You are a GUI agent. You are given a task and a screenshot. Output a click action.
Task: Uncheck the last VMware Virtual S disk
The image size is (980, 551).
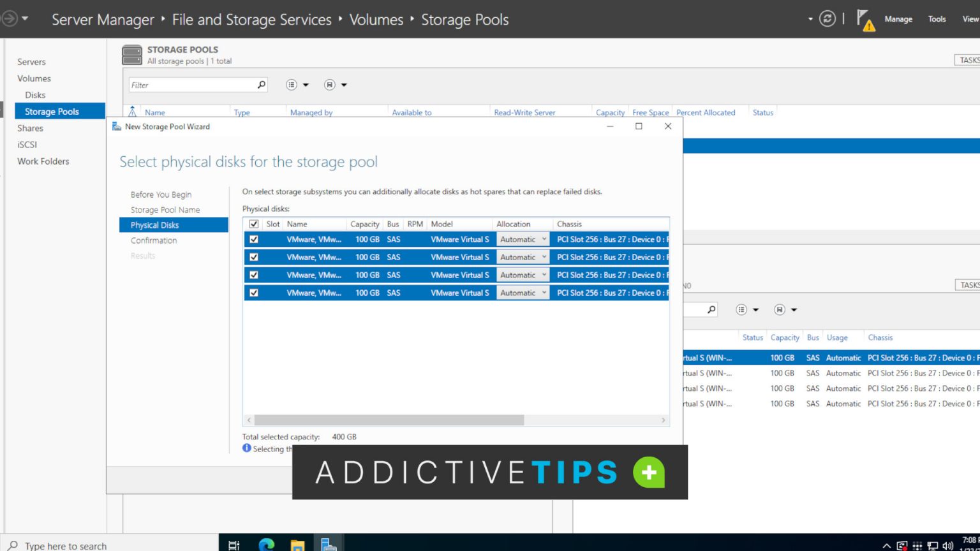click(253, 292)
